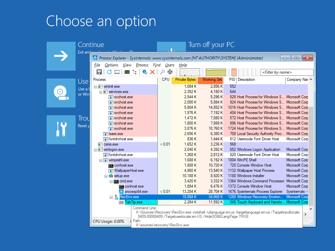The image size is (335, 251).
Task: Click the Find Window's Process target icon
Action: point(170,72)
